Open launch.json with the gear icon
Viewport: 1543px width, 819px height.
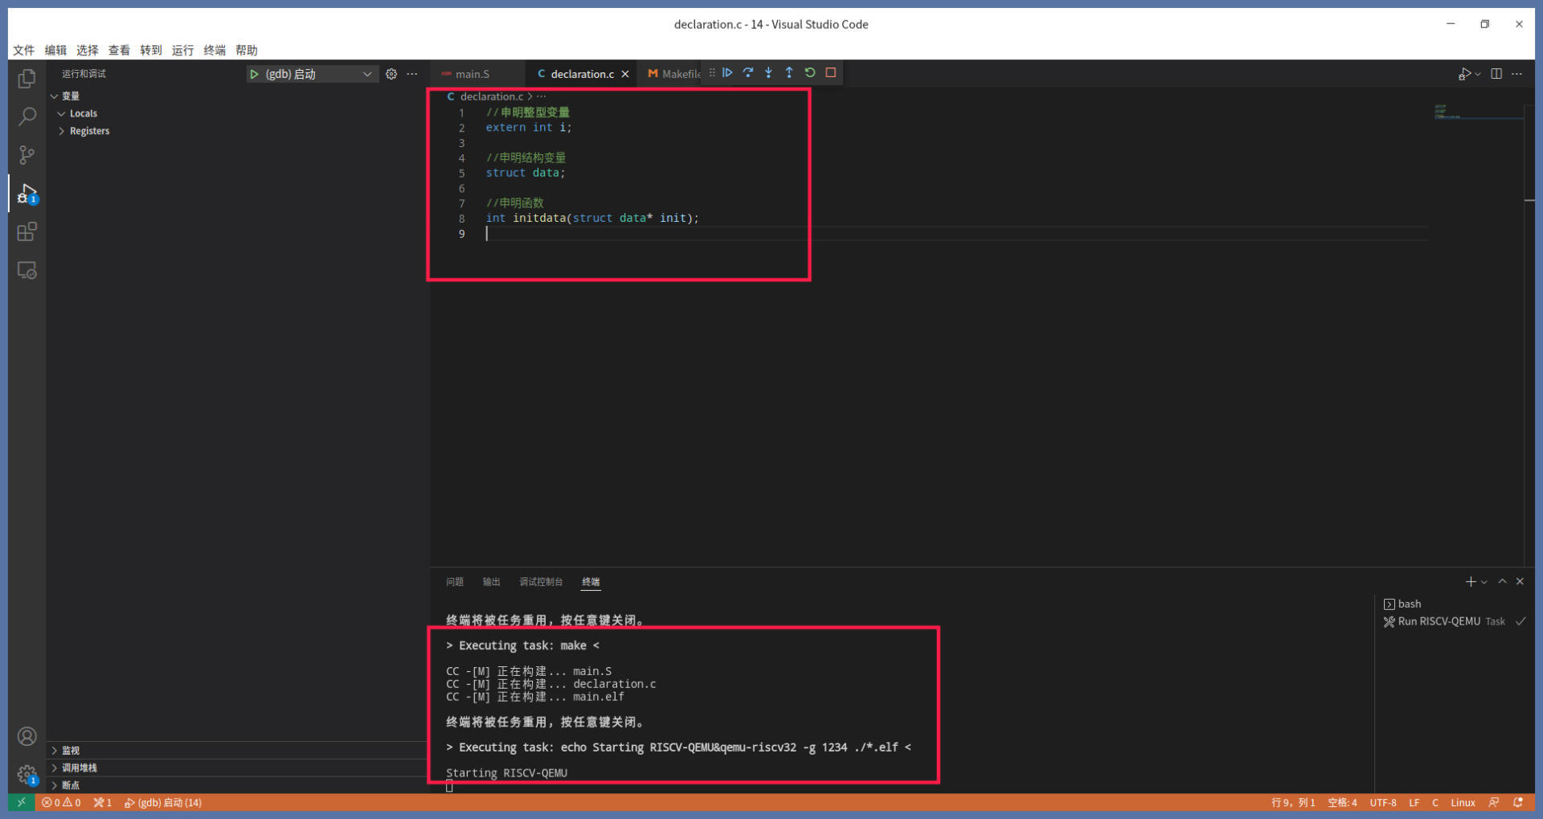[391, 74]
